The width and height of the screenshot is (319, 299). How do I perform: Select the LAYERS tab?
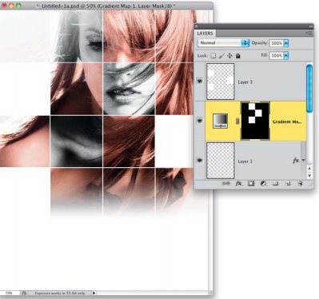click(205, 34)
